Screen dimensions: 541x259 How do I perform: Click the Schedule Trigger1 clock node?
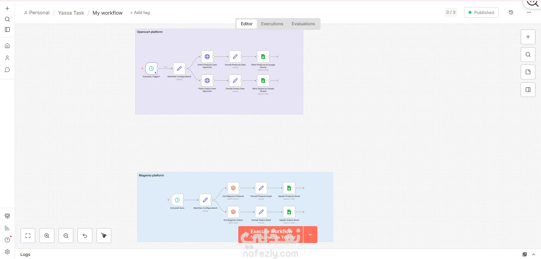click(x=151, y=69)
